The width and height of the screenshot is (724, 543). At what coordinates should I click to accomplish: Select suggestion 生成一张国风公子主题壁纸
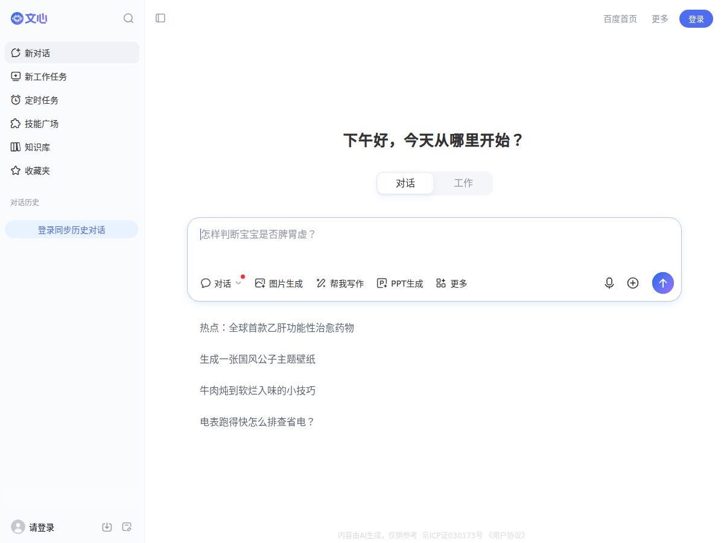coord(258,359)
